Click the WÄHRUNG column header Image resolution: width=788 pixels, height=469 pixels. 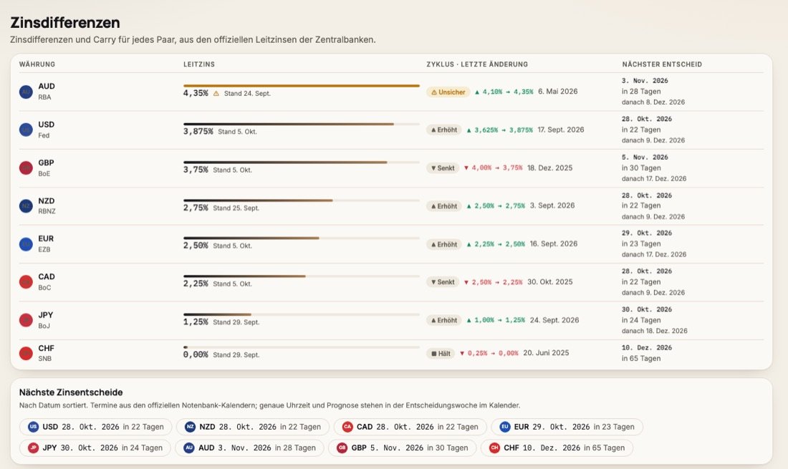coord(37,64)
